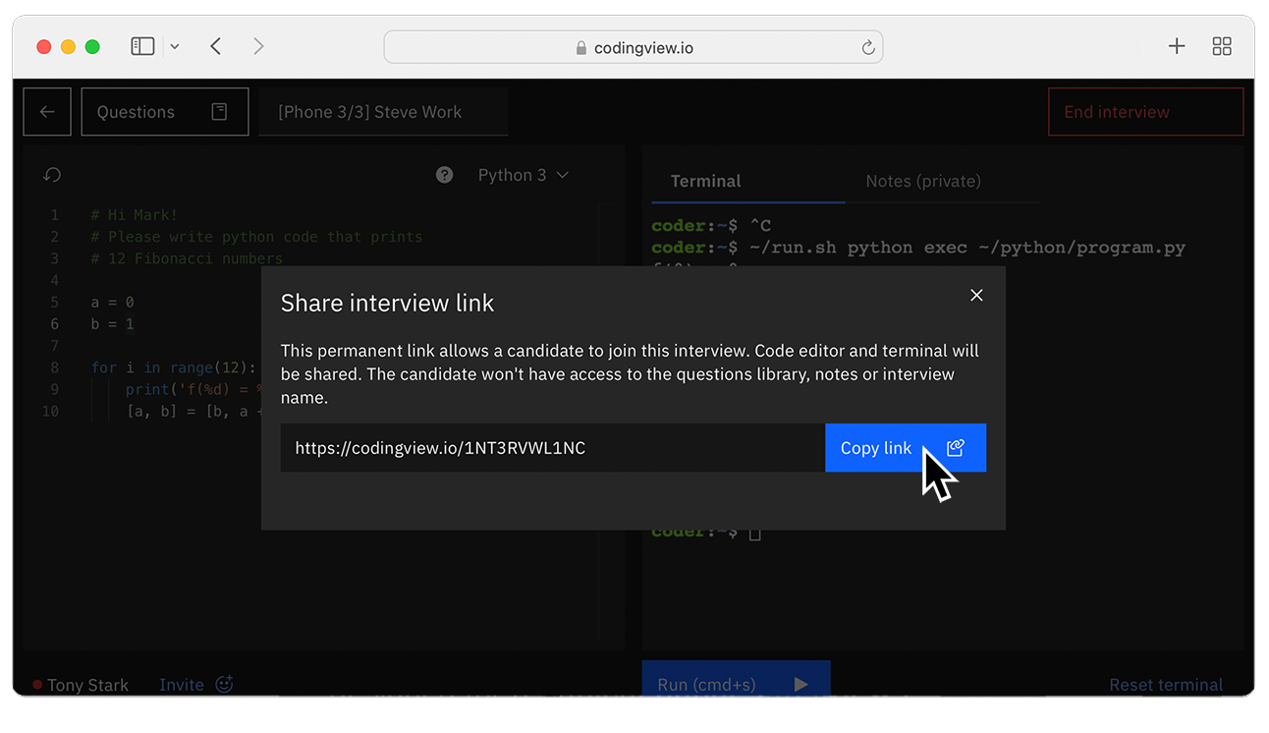
Task: Click Safari forward navigation arrow
Action: click(x=258, y=46)
